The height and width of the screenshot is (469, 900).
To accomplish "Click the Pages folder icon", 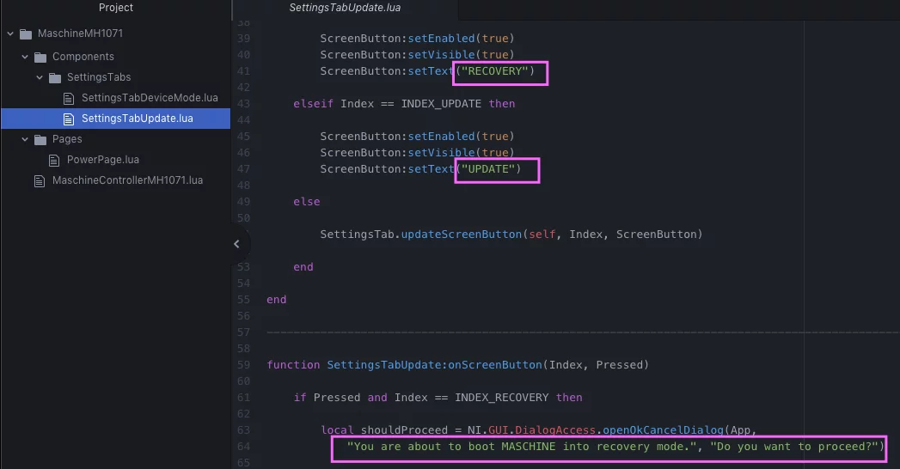I will click(x=40, y=139).
